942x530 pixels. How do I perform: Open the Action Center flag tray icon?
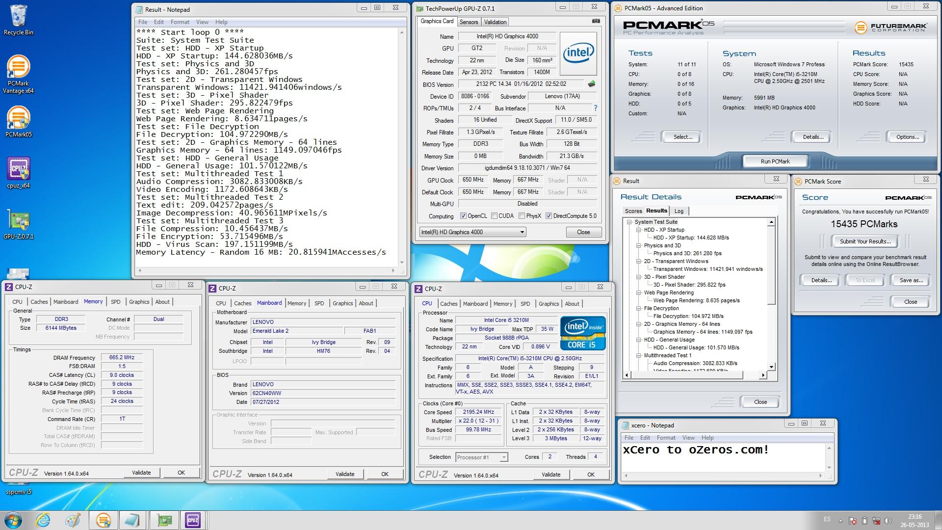tap(853, 521)
